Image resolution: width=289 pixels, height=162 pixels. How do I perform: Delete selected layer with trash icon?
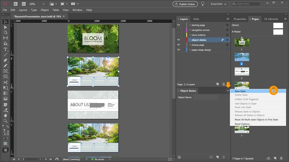(x=223, y=85)
